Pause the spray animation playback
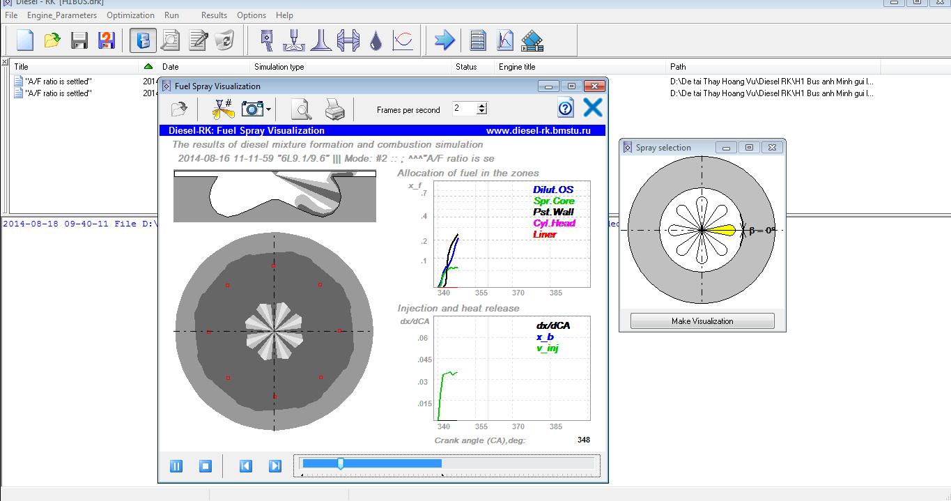 tap(176, 466)
